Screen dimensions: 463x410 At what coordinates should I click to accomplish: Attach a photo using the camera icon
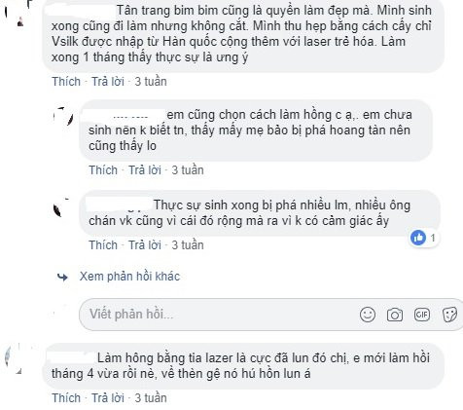point(395,315)
